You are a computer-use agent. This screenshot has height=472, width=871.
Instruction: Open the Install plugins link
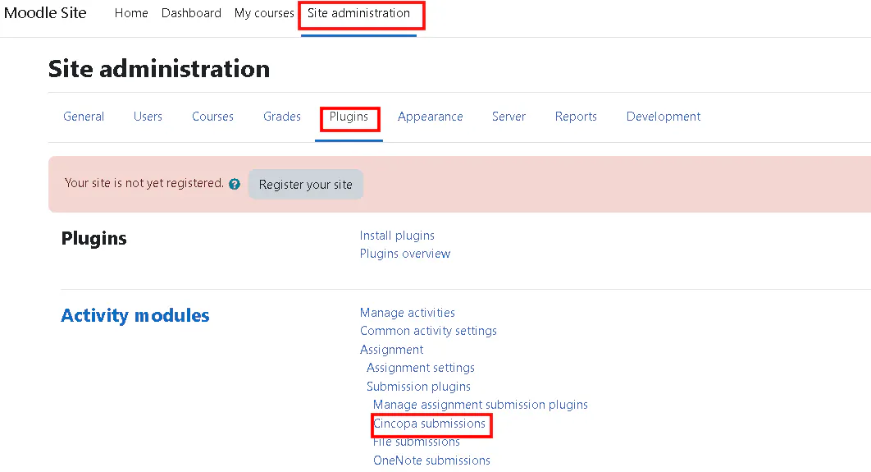pyautogui.click(x=397, y=235)
